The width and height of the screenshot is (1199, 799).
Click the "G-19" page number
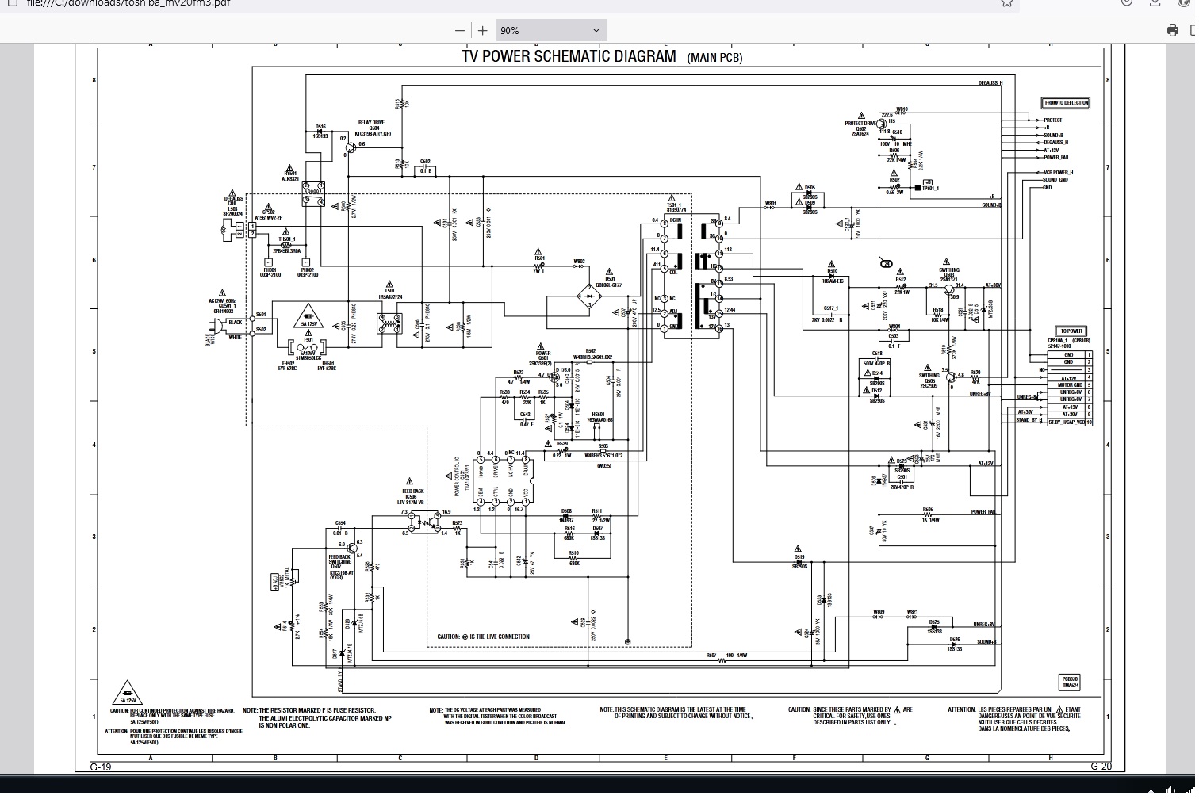click(101, 767)
